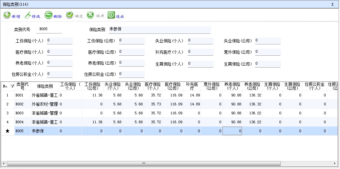Close the 保险类别 window with X
The image size is (340, 169).
coord(332,4)
